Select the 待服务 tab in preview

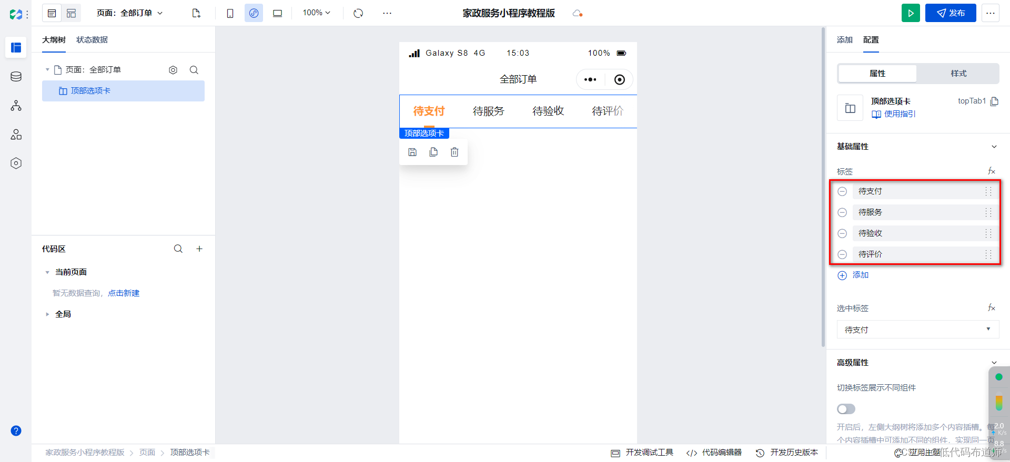(x=489, y=111)
